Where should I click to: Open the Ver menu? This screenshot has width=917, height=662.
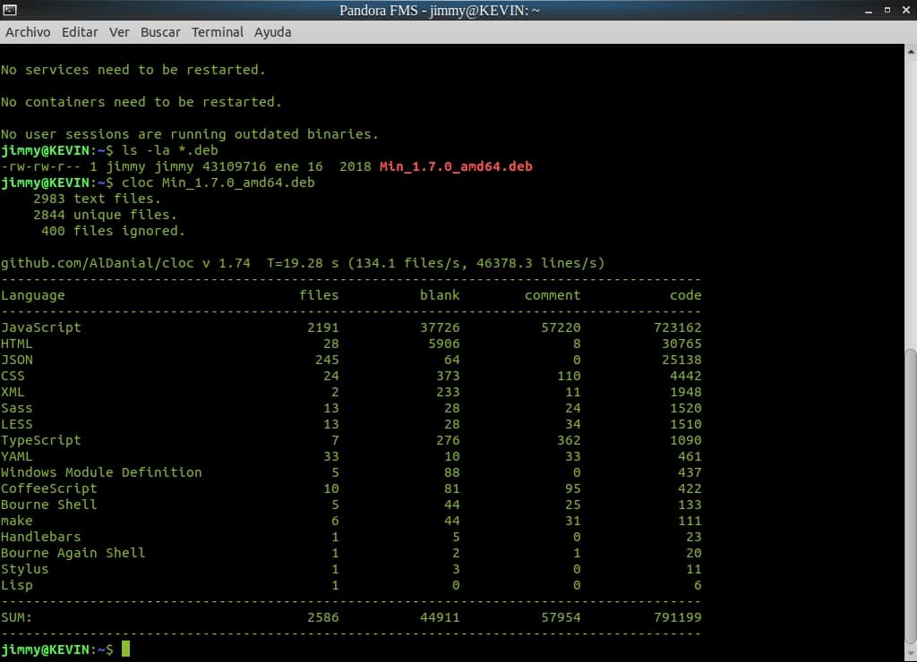pyautogui.click(x=119, y=31)
